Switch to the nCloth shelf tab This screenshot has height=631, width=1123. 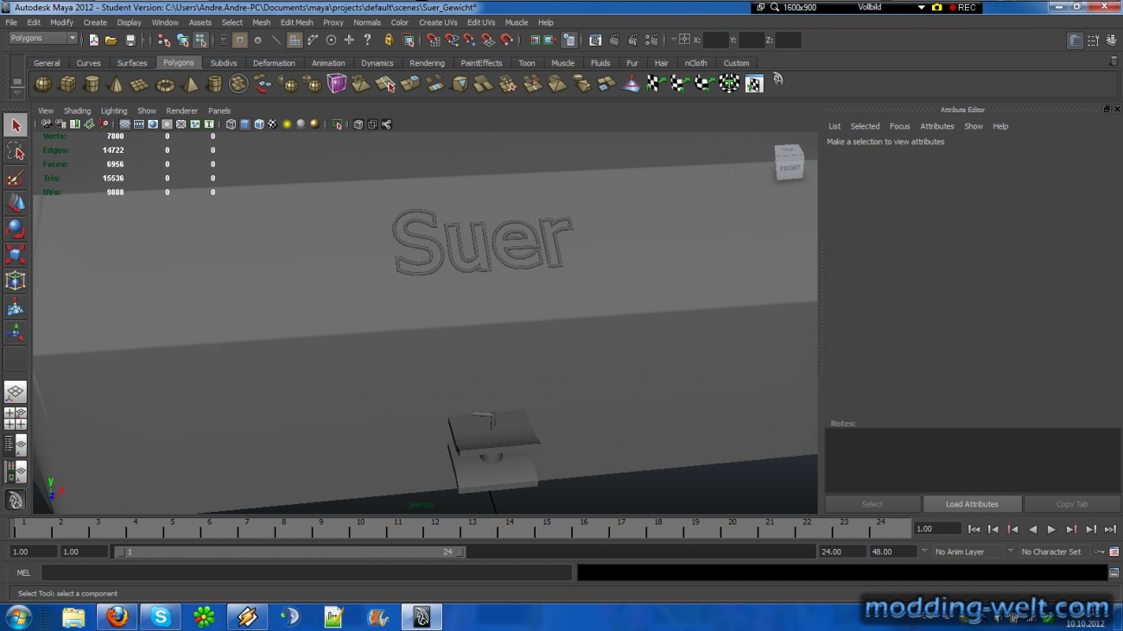coord(695,63)
